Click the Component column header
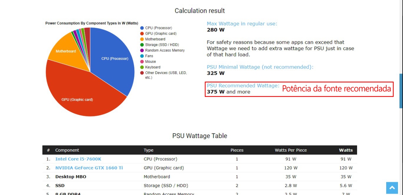This screenshot has height=195, width=403. coord(67,150)
